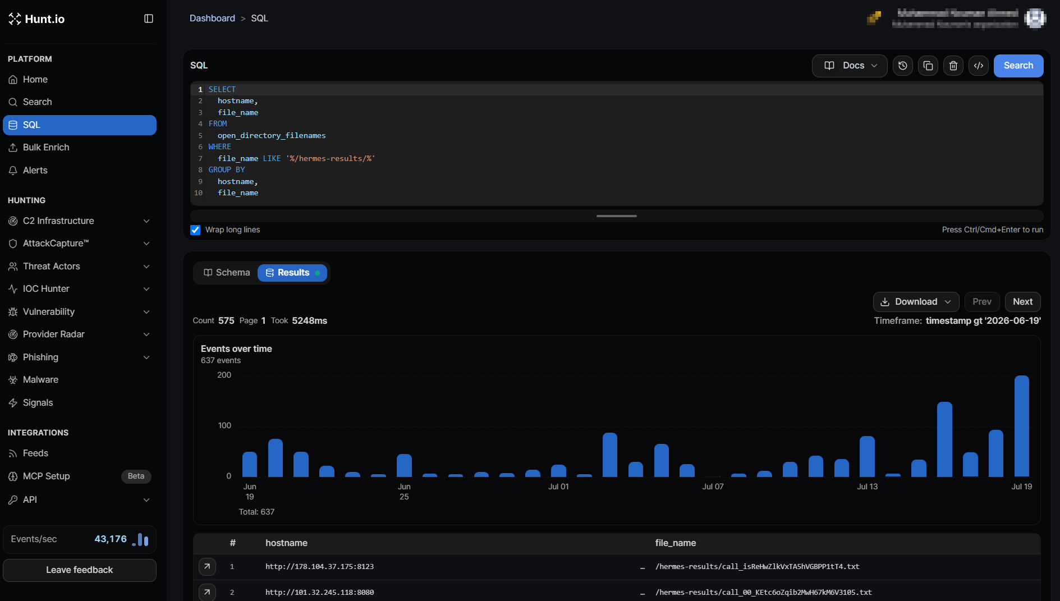Run query with Search button
Viewport: 1060px width, 601px height.
(1018, 66)
